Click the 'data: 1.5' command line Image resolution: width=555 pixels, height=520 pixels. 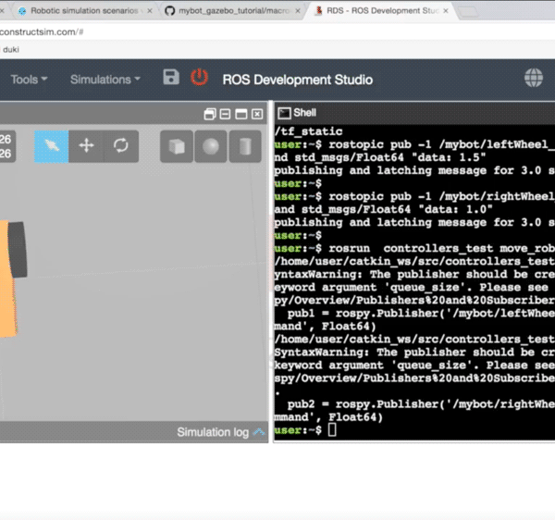(380, 157)
